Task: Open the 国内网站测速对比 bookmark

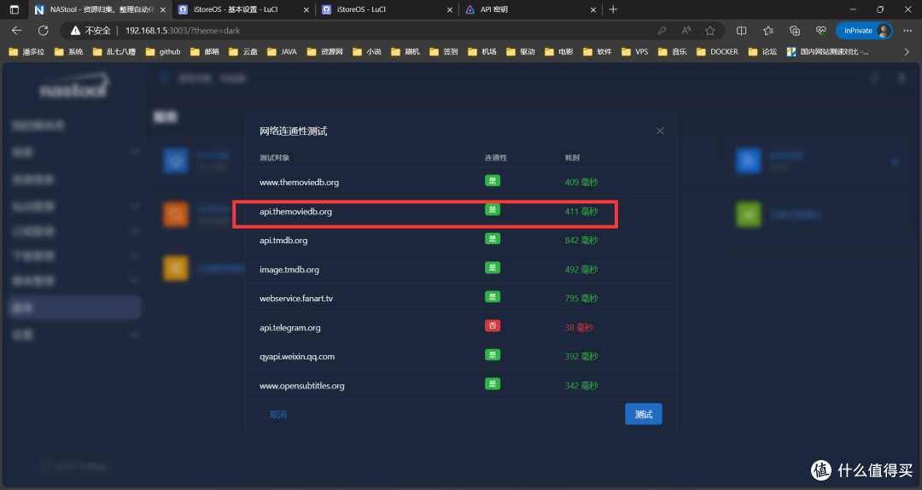Action: [x=827, y=52]
